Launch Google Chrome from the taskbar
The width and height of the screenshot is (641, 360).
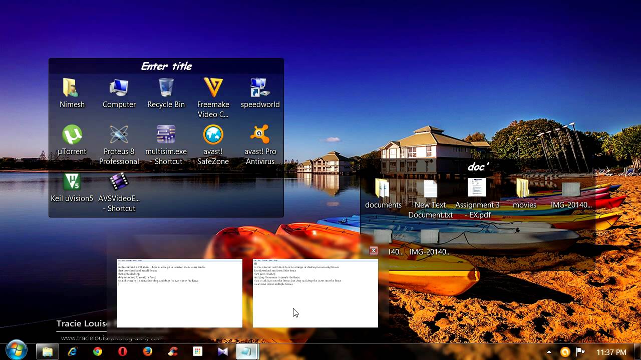tap(98, 352)
